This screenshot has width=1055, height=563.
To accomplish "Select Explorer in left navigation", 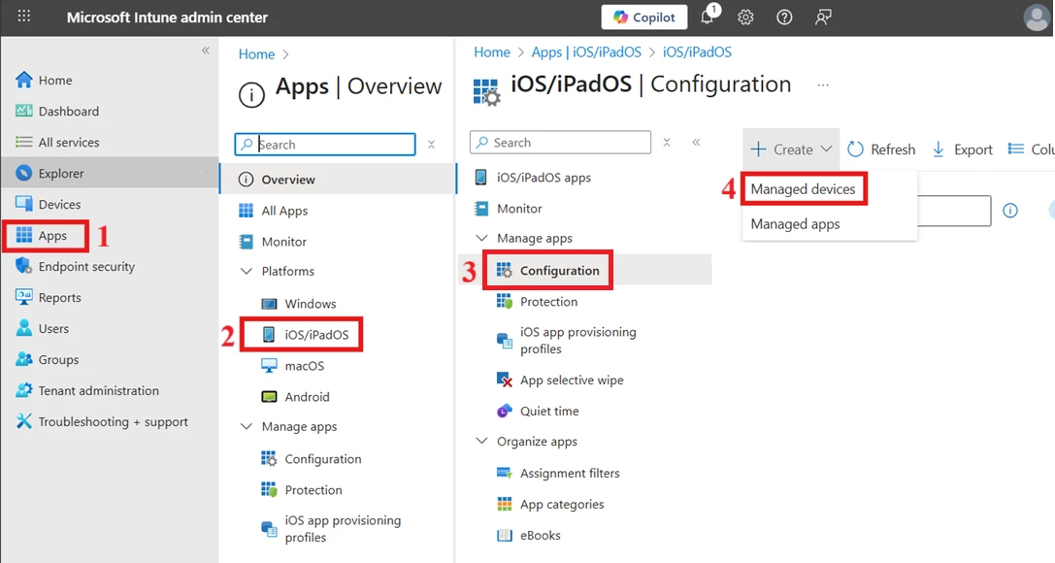I will 109,173.
